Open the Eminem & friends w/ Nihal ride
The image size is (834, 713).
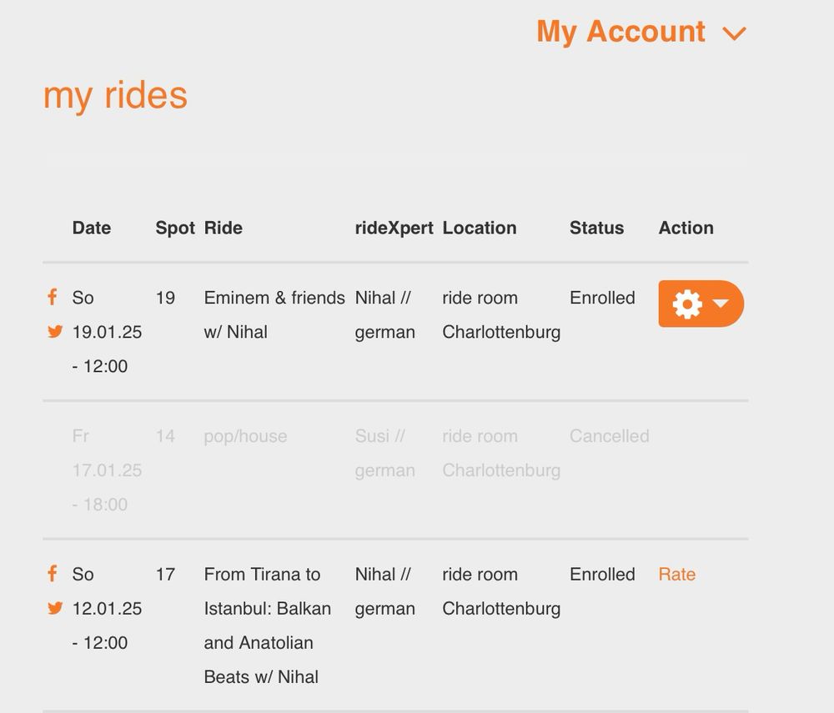pyautogui.click(x=274, y=314)
